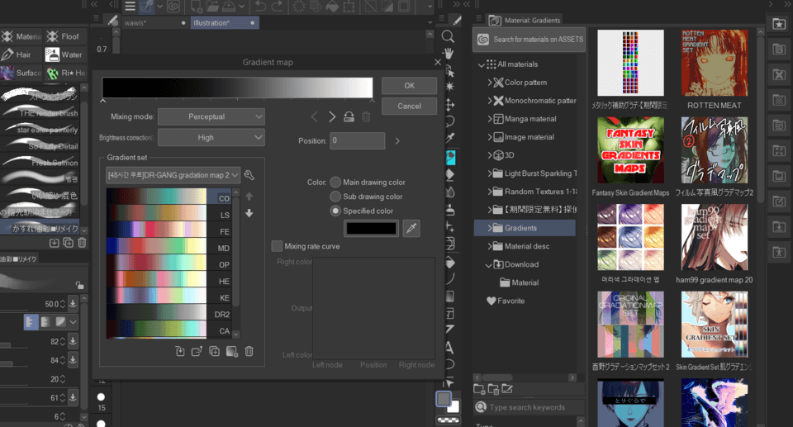Click the reverse gradient icon
The width and height of the screenshot is (793, 427).
[x=349, y=117]
